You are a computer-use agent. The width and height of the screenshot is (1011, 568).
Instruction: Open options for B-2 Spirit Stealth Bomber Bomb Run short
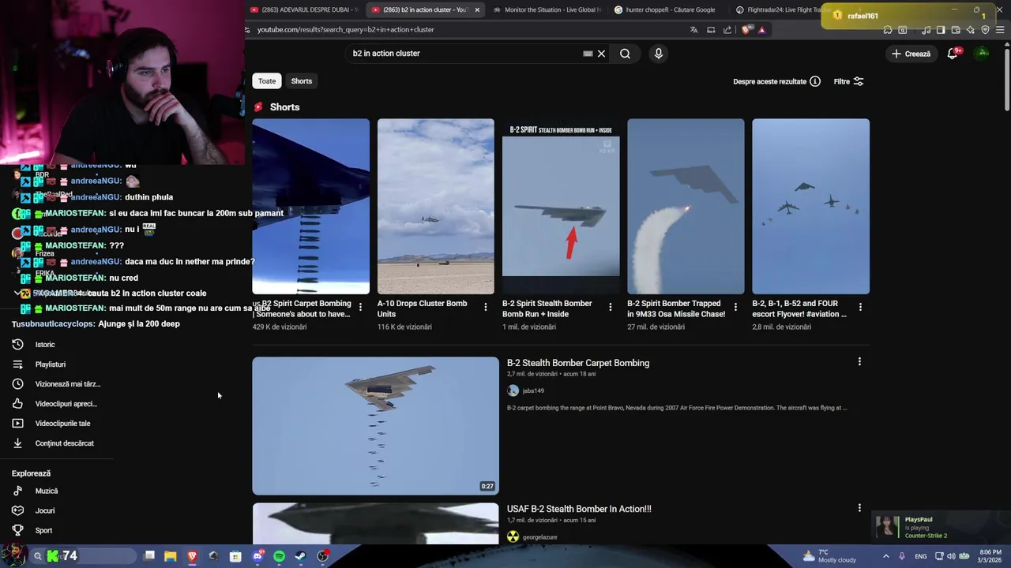point(610,307)
